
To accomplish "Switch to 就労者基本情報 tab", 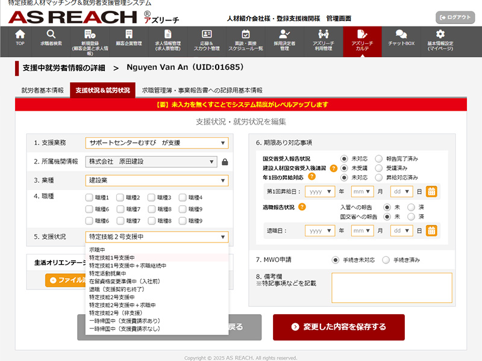I will coord(42,90).
